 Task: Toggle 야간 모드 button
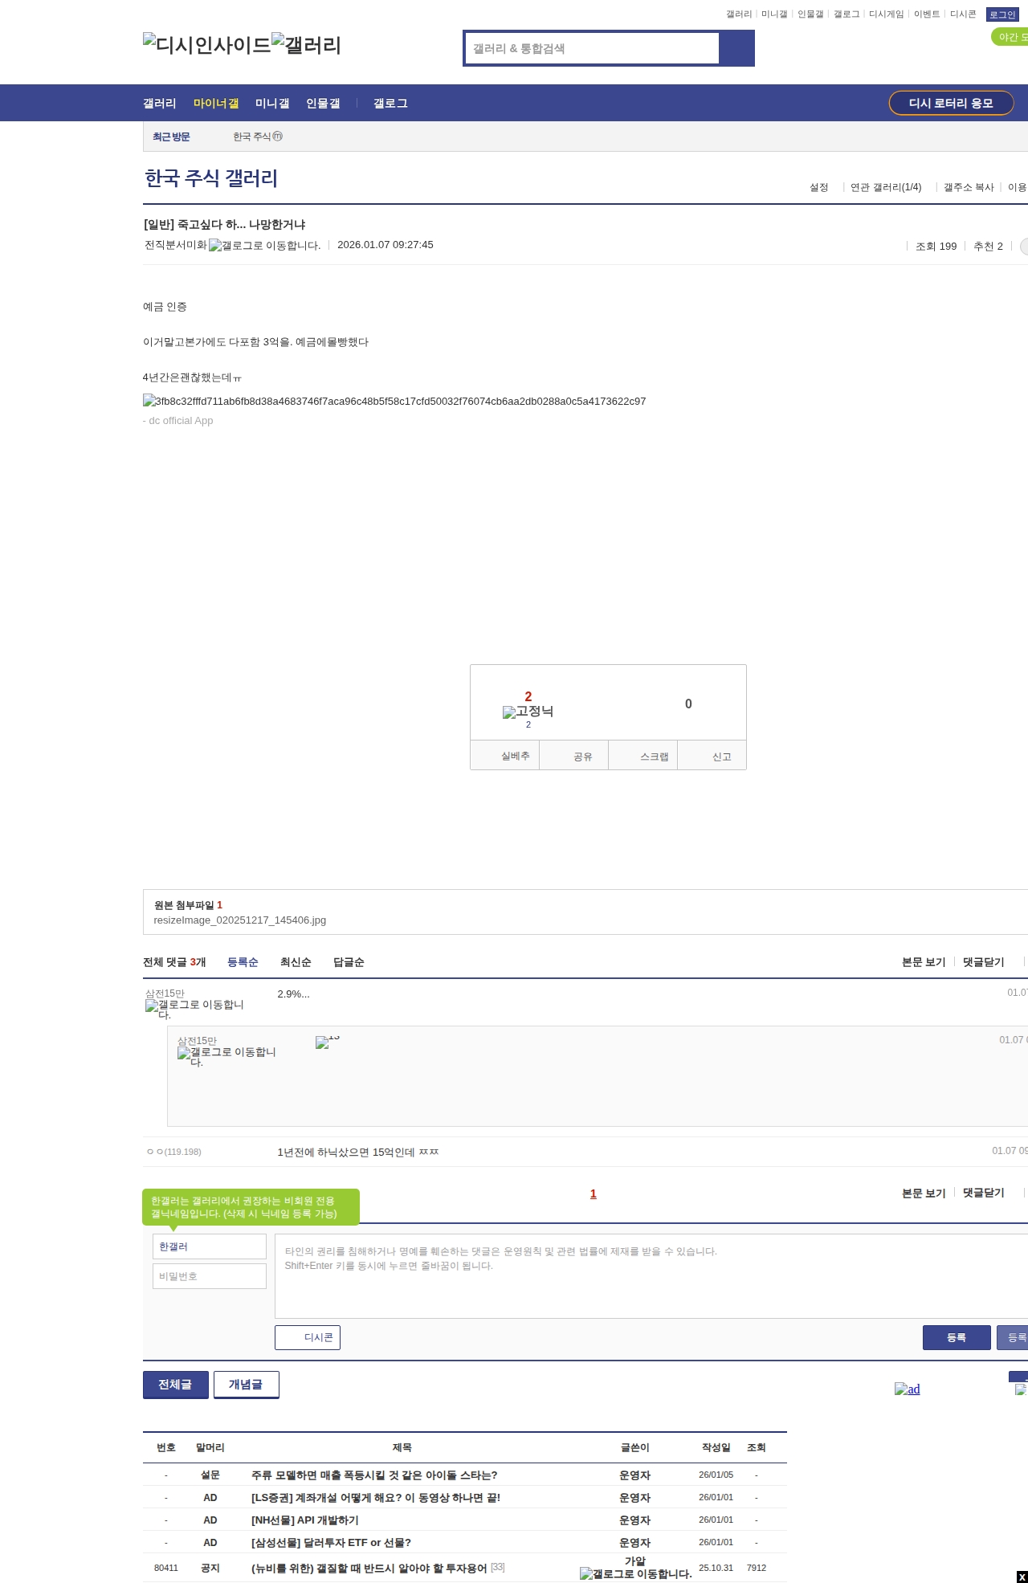pyautogui.click(x=1010, y=37)
